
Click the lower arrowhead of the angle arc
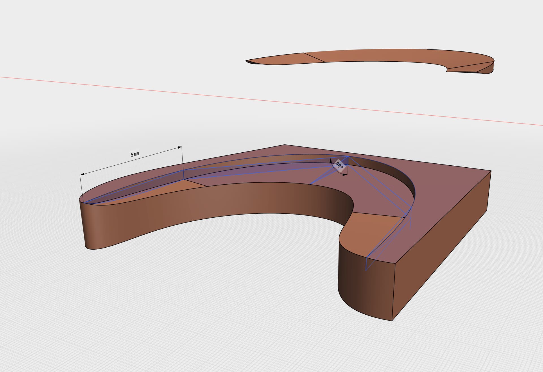click(x=345, y=175)
